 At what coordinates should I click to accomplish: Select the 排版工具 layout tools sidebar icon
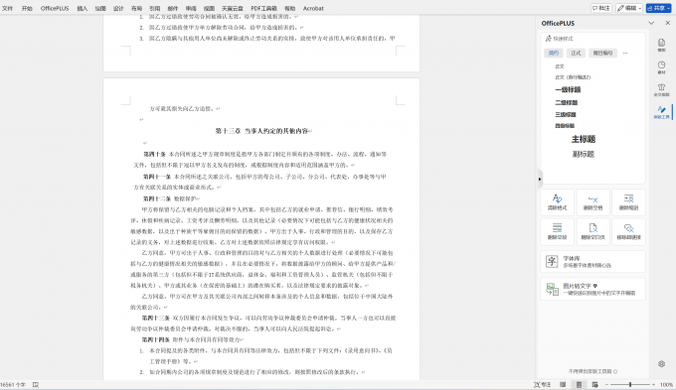661,112
